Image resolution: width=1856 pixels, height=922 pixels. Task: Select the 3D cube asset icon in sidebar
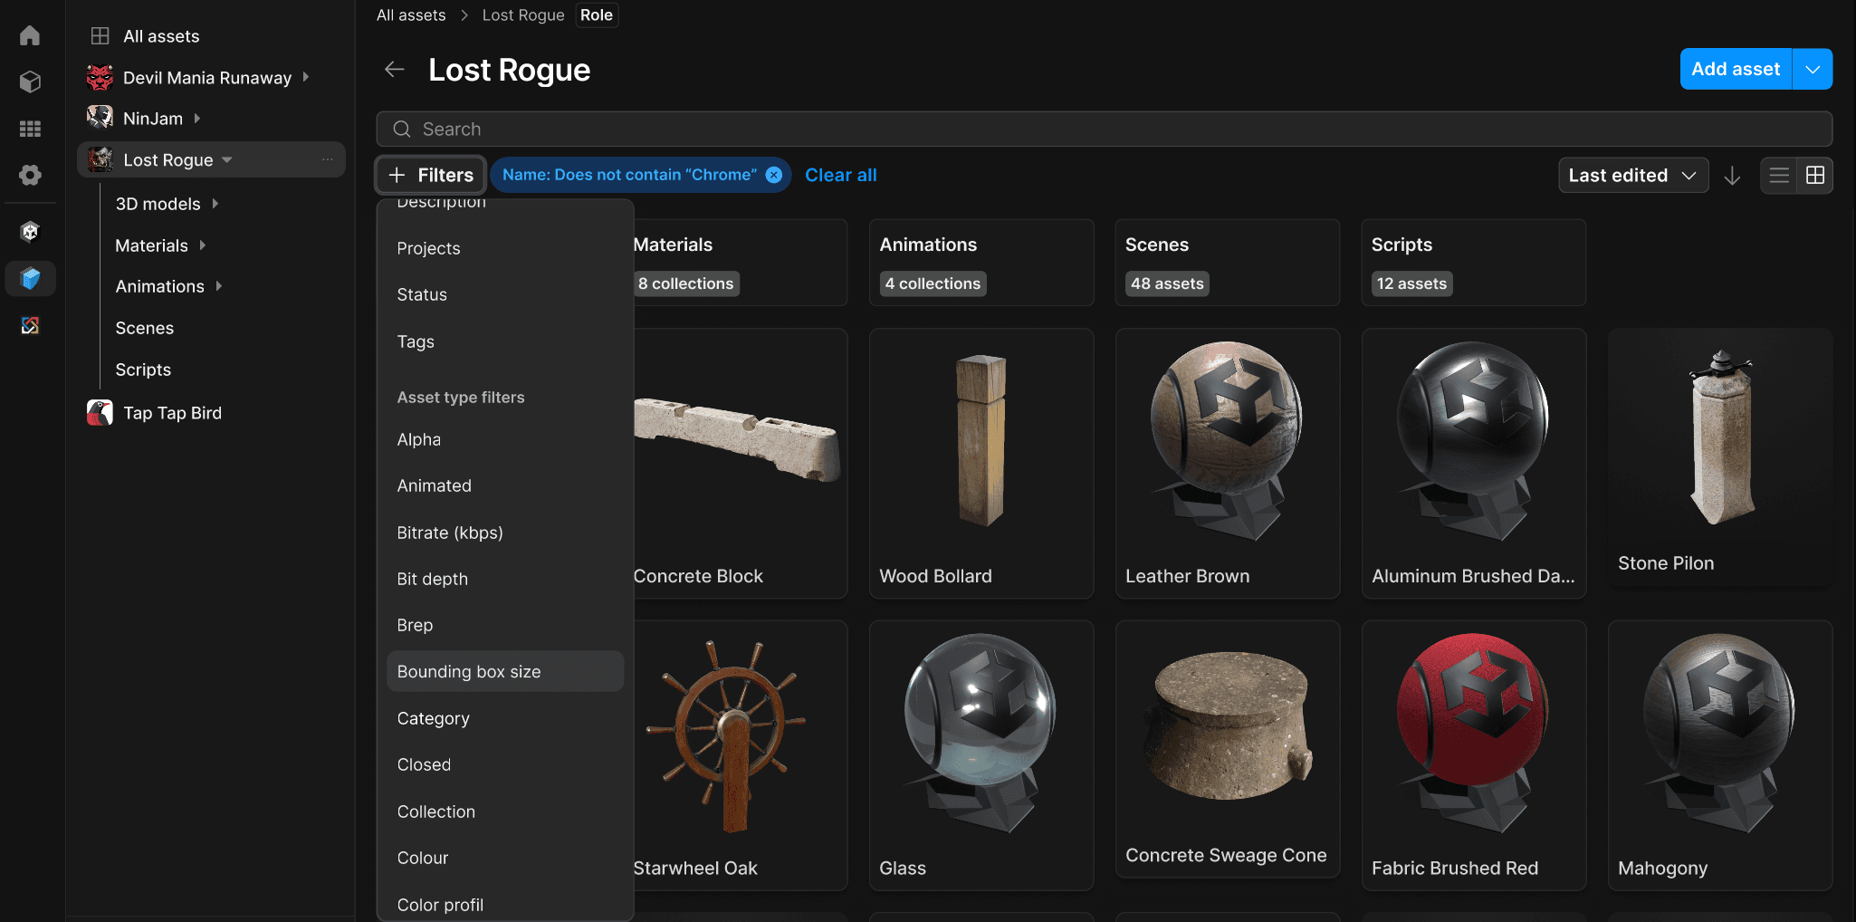[29, 82]
